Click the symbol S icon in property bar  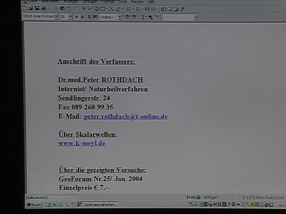pos(143,17)
